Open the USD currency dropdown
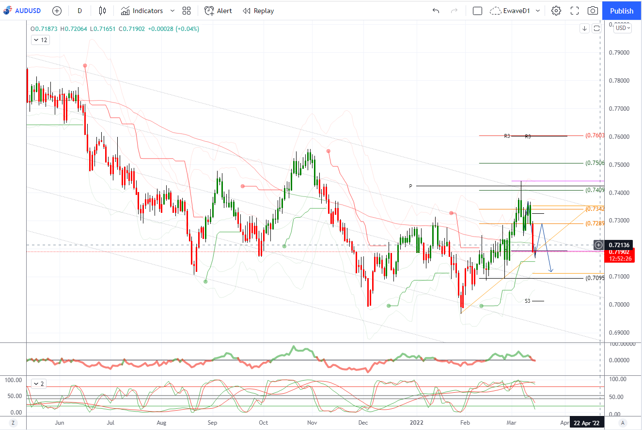 pos(623,28)
